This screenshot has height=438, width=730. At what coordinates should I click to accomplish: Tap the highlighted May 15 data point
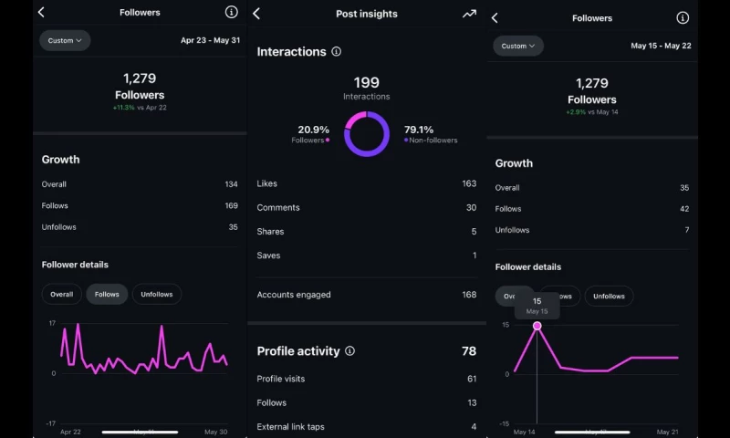[x=537, y=326]
